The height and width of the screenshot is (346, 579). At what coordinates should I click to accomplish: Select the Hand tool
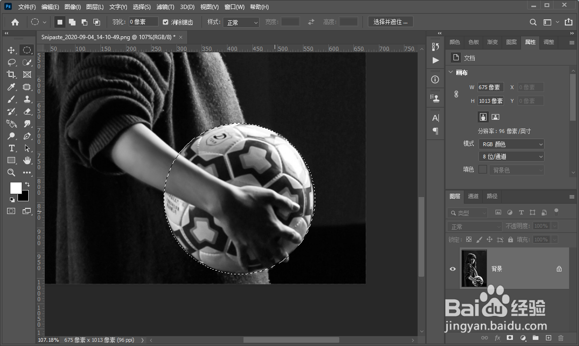27,160
